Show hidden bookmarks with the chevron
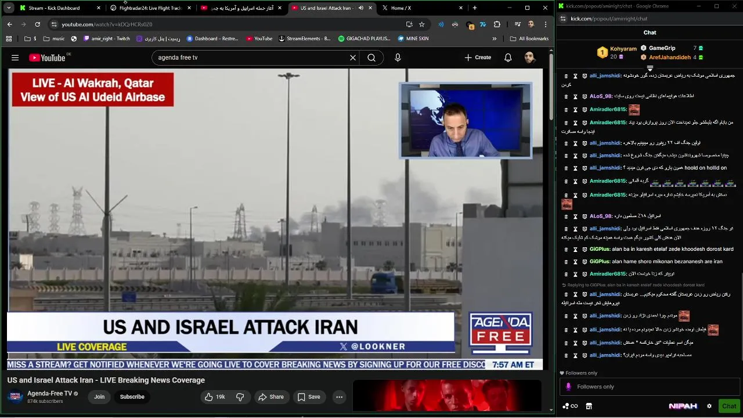Image resolution: width=743 pixels, height=418 pixels. point(494,39)
